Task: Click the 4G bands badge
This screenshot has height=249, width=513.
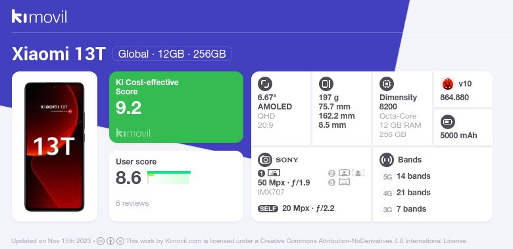Action: (x=387, y=193)
